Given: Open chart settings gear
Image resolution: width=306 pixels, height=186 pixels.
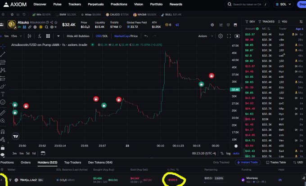Looking at the screenshot, I should click(220, 36).
